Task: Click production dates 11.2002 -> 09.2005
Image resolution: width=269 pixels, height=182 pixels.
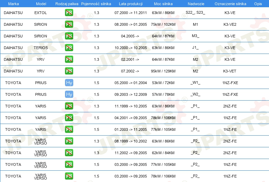Action: pyautogui.click(x=131, y=153)
